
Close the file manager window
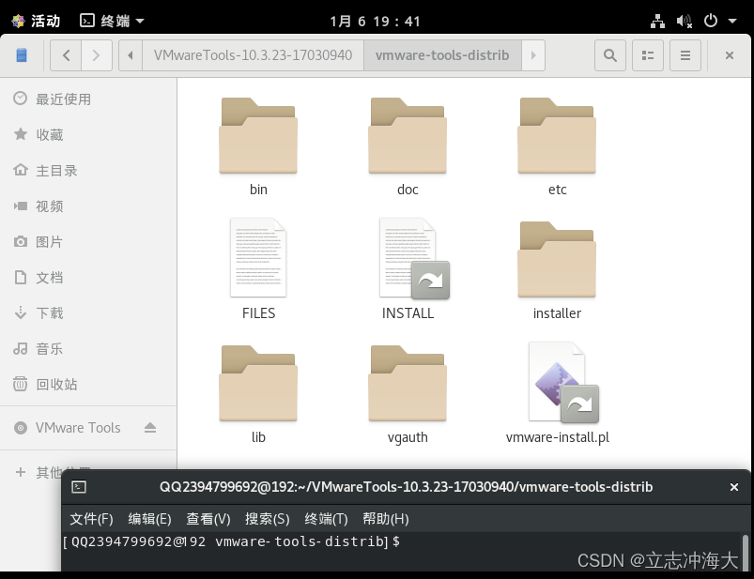tap(729, 55)
